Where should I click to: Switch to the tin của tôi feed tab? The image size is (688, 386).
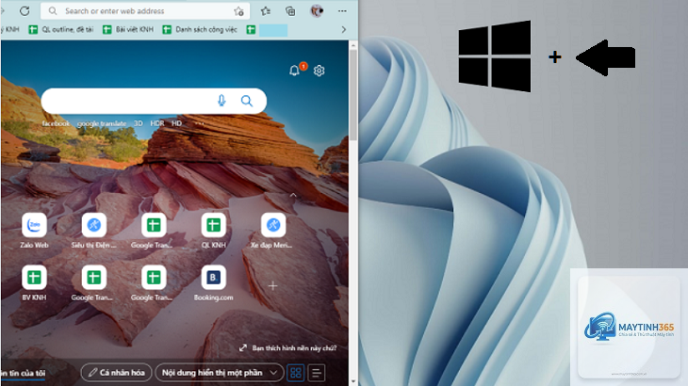pyautogui.click(x=23, y=373)
